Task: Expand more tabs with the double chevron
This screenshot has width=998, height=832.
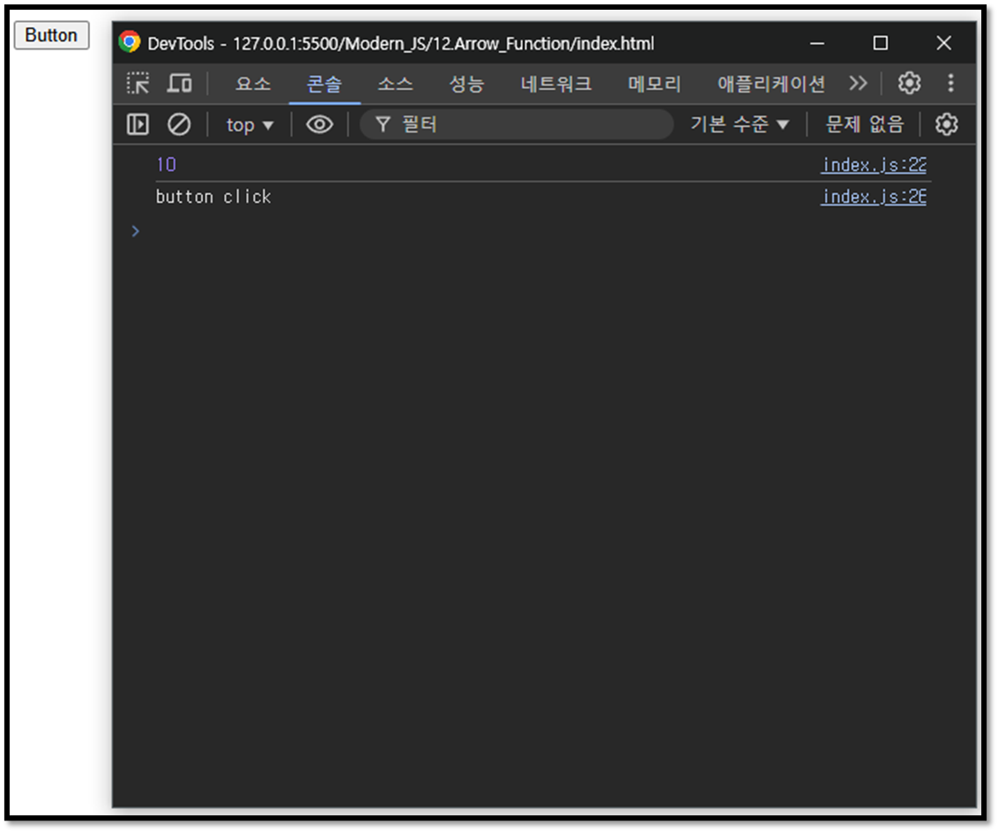Action: pos(858,83)
